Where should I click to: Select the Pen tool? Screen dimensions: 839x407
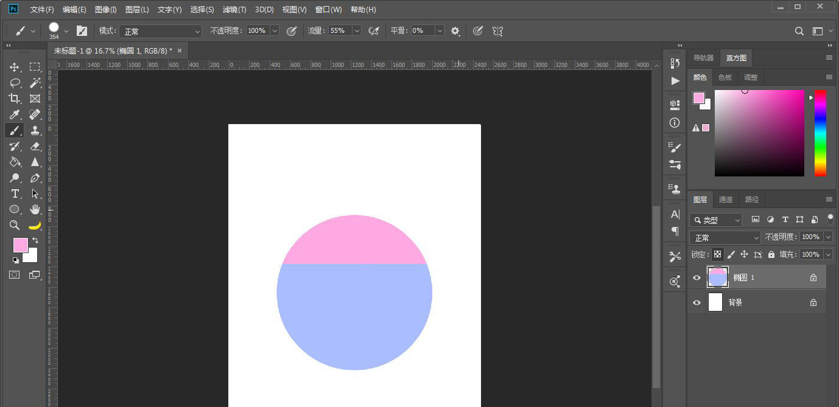point(35,178)
